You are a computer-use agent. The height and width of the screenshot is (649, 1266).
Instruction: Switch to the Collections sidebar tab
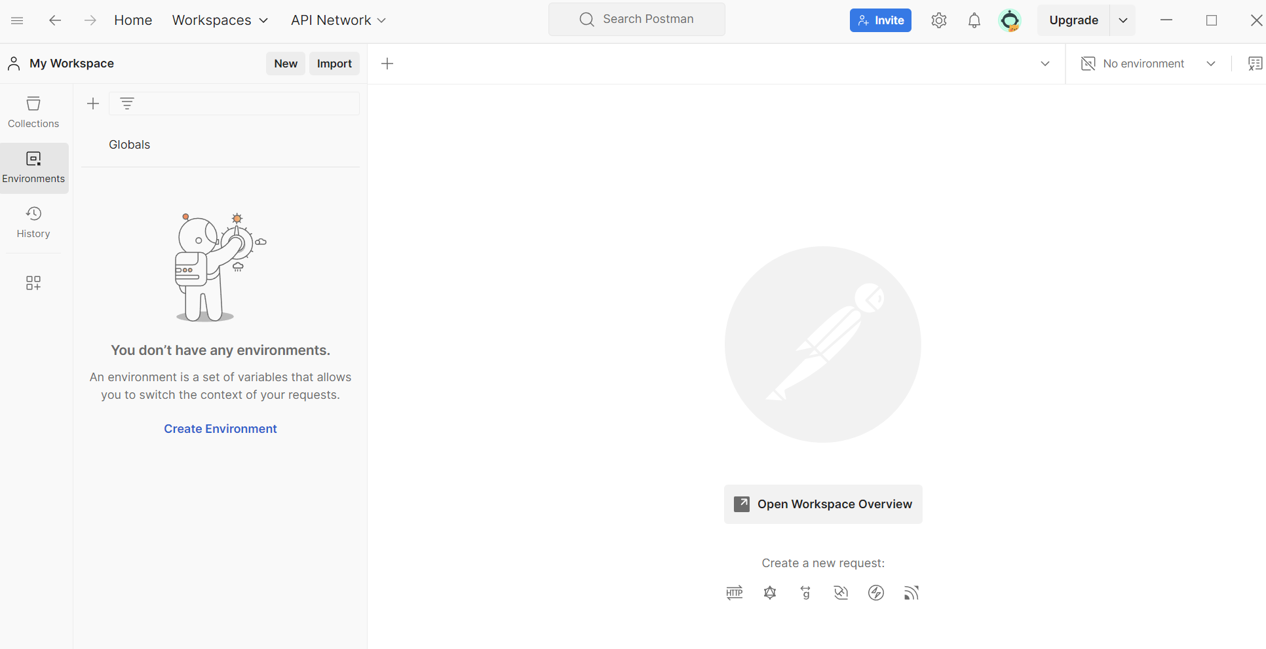pos(33,113)
